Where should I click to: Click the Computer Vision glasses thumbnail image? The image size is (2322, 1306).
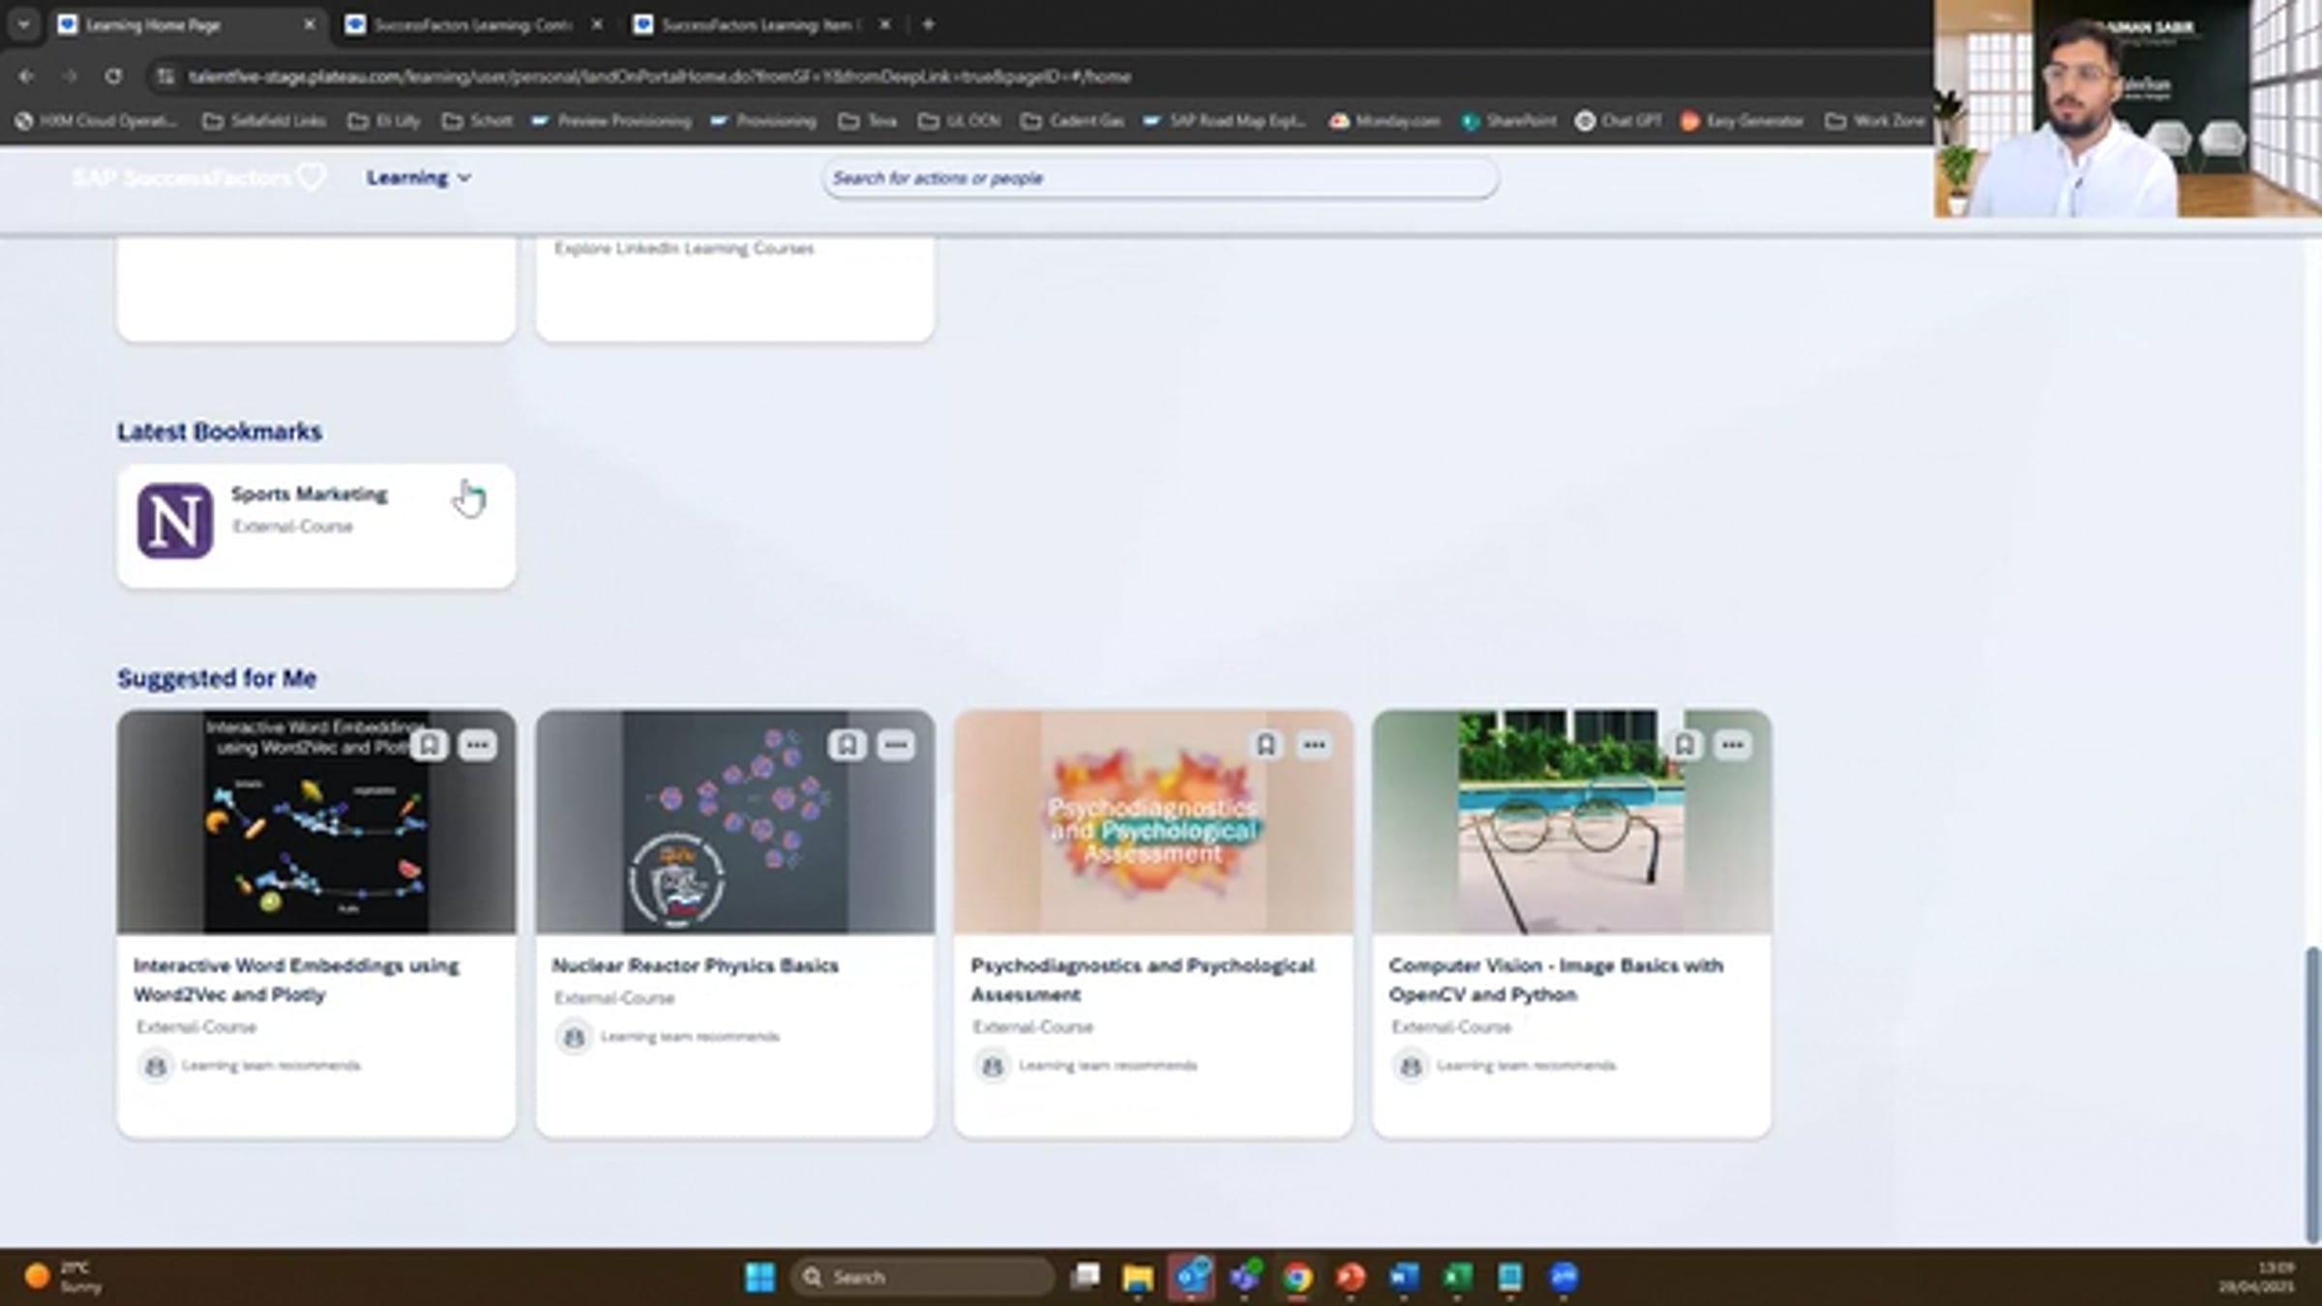[x=1571, y=822]
